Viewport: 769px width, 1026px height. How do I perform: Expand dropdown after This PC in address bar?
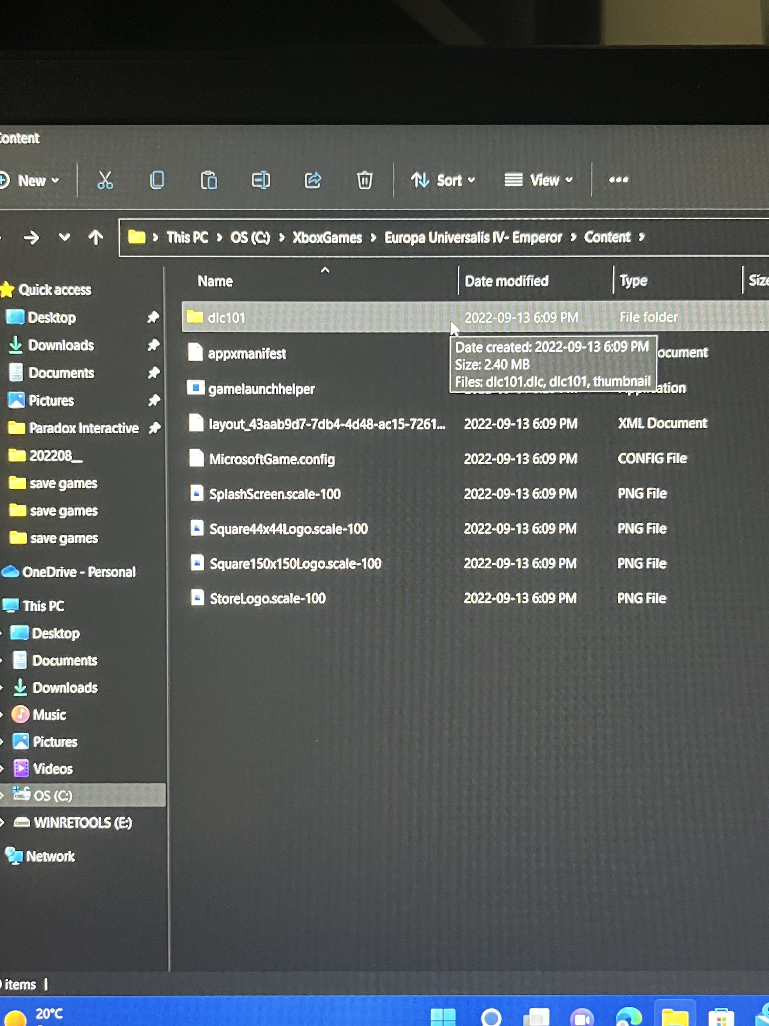(219, 238)
